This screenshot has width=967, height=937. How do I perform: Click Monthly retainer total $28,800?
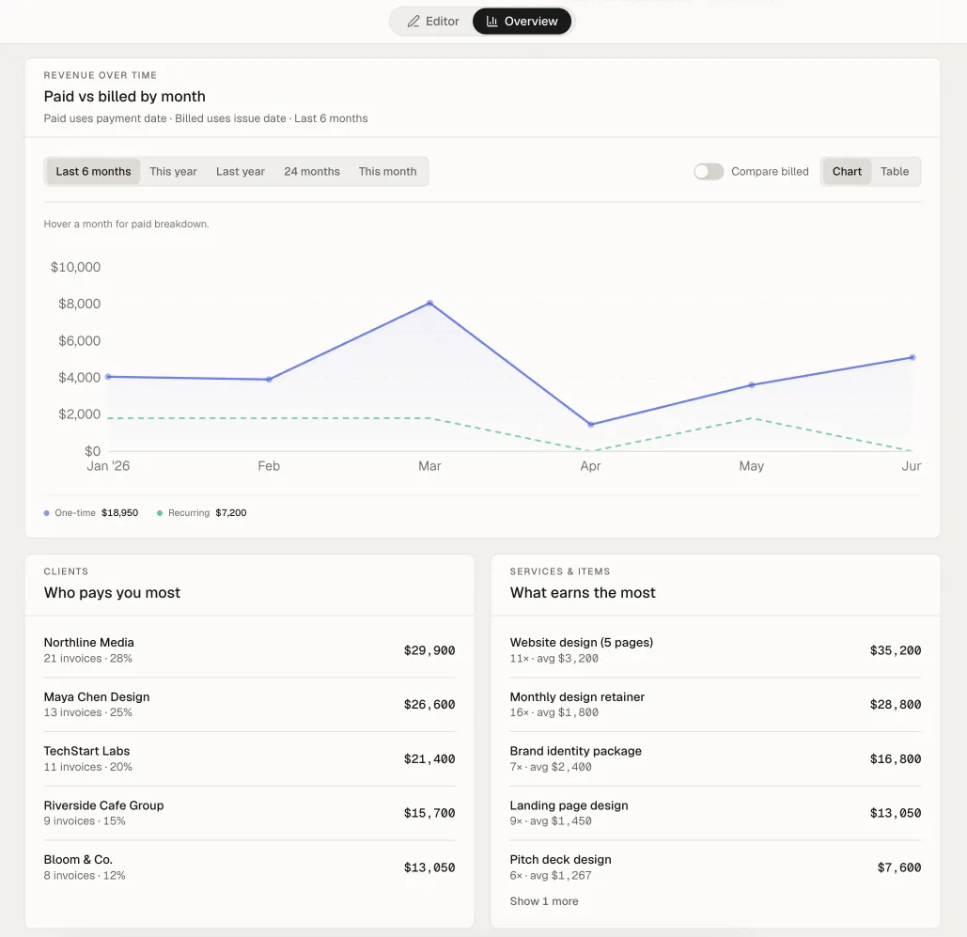896,705
